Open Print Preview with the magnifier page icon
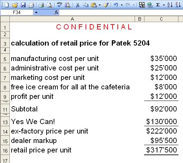Screen dimensions: 183x163 [x=49, y=5]
